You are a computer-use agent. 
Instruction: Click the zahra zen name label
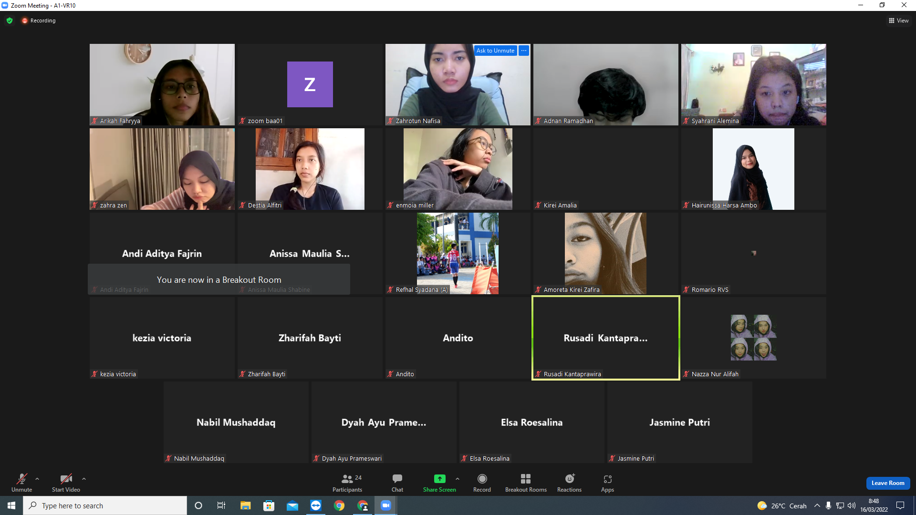[x=114, y=206]
